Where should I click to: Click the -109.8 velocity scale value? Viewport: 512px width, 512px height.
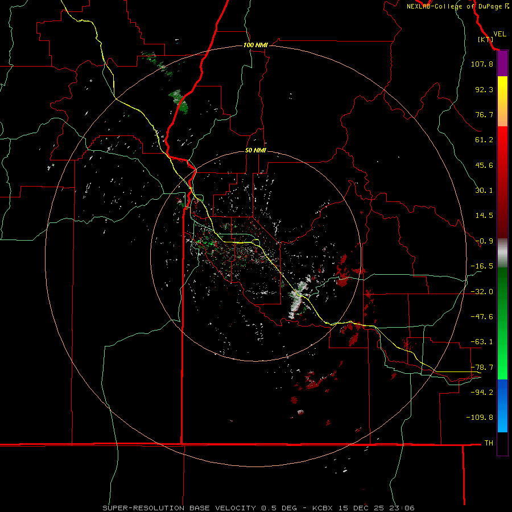480,418
